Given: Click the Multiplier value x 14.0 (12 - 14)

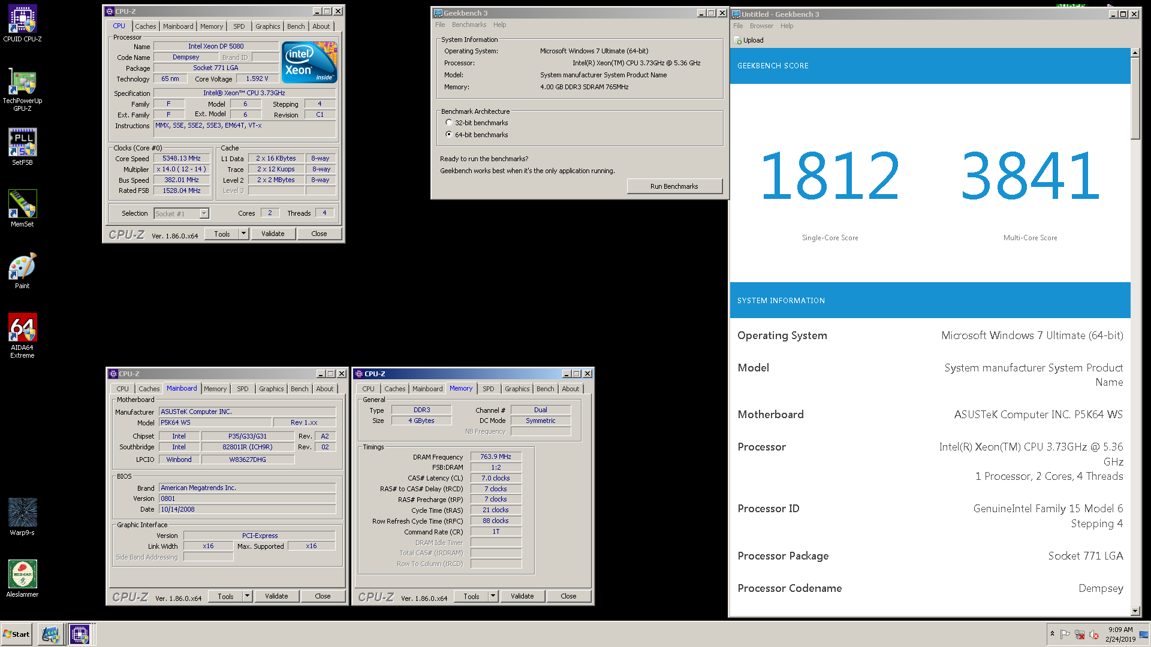Looking at the screenshot, I should [182, 170].
